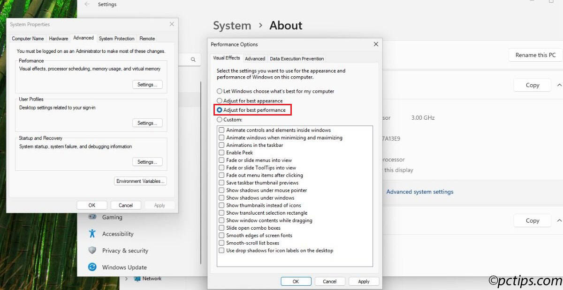The image size is (563, 290).
Task: Open Accessibility from the Settings sidebar
Action: 118,234
